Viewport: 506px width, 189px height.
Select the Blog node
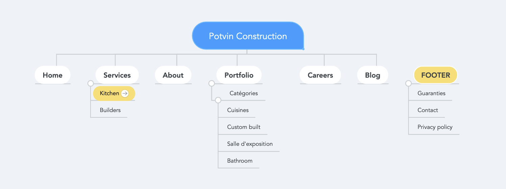click(373, 75)
